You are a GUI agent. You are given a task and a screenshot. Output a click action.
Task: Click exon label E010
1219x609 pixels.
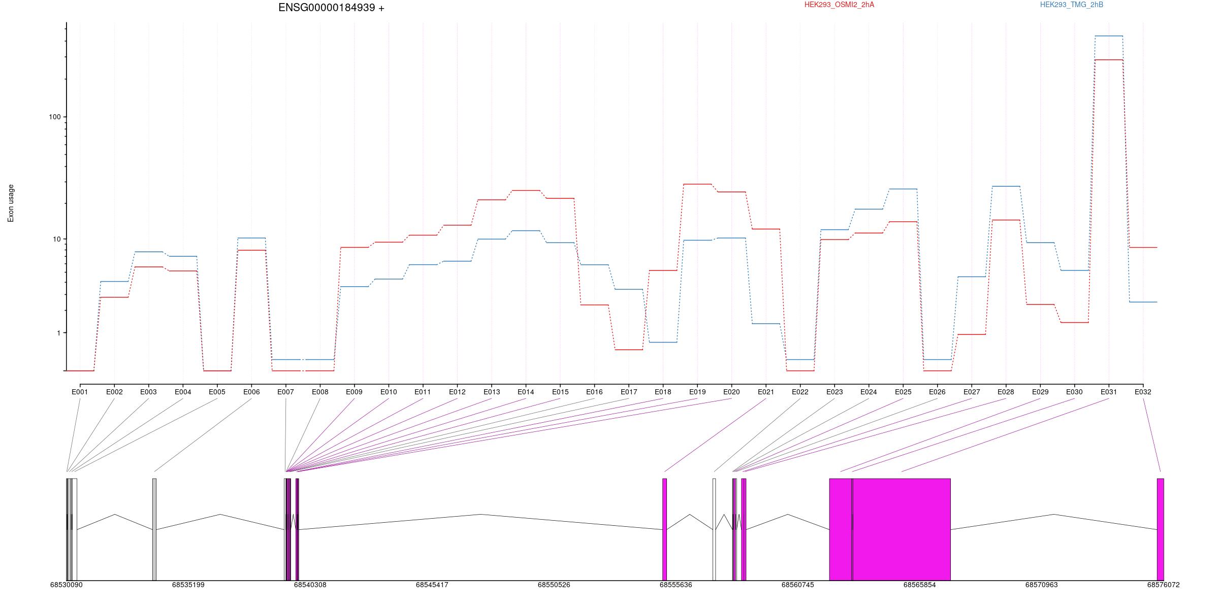[x=389, y=392]
